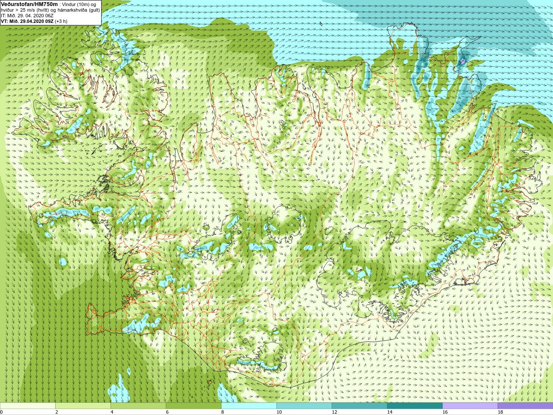Viewport: 553px width, 415px height.
Task: Click the '2' legend scale label
Action: (57, 412)
